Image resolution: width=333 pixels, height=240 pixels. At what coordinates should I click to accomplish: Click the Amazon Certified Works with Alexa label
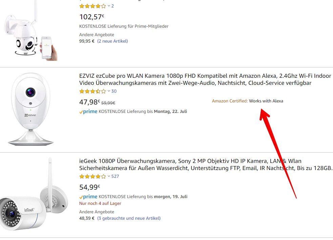(x=247, y=101)
